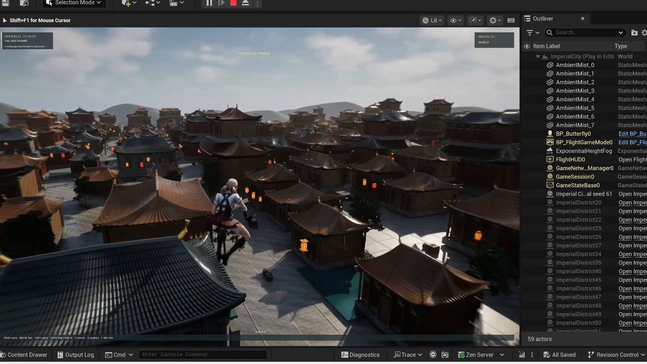Viewport: 647px width, 364px height.
Task: Select ExponentialHeightFog in Outliner
Action: (584, 151)
